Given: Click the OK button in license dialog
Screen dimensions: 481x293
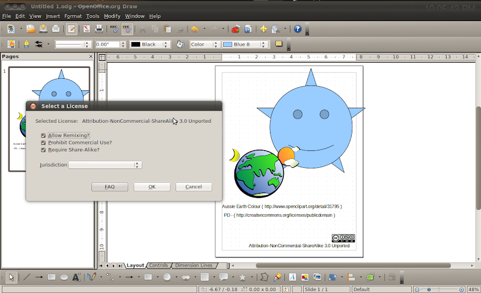Looking at the screenshot, I should point(152,187).
